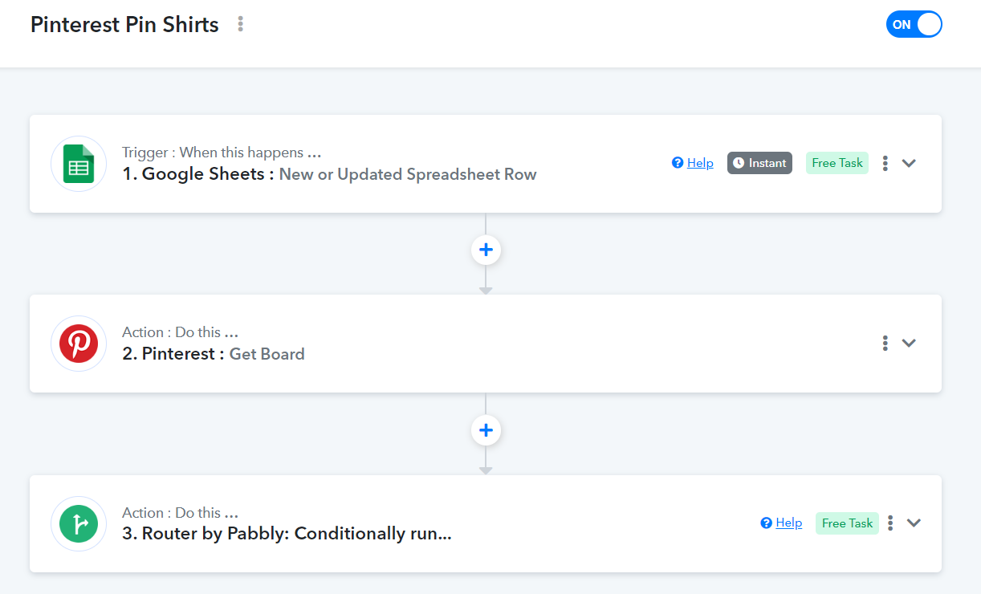This screenshot has height=594, width=981.
Task: Expand the Router by Pabbly step
Action: [914, 523]
